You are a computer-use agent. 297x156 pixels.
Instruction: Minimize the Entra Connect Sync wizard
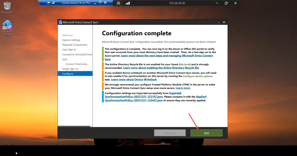click(219, 22)
